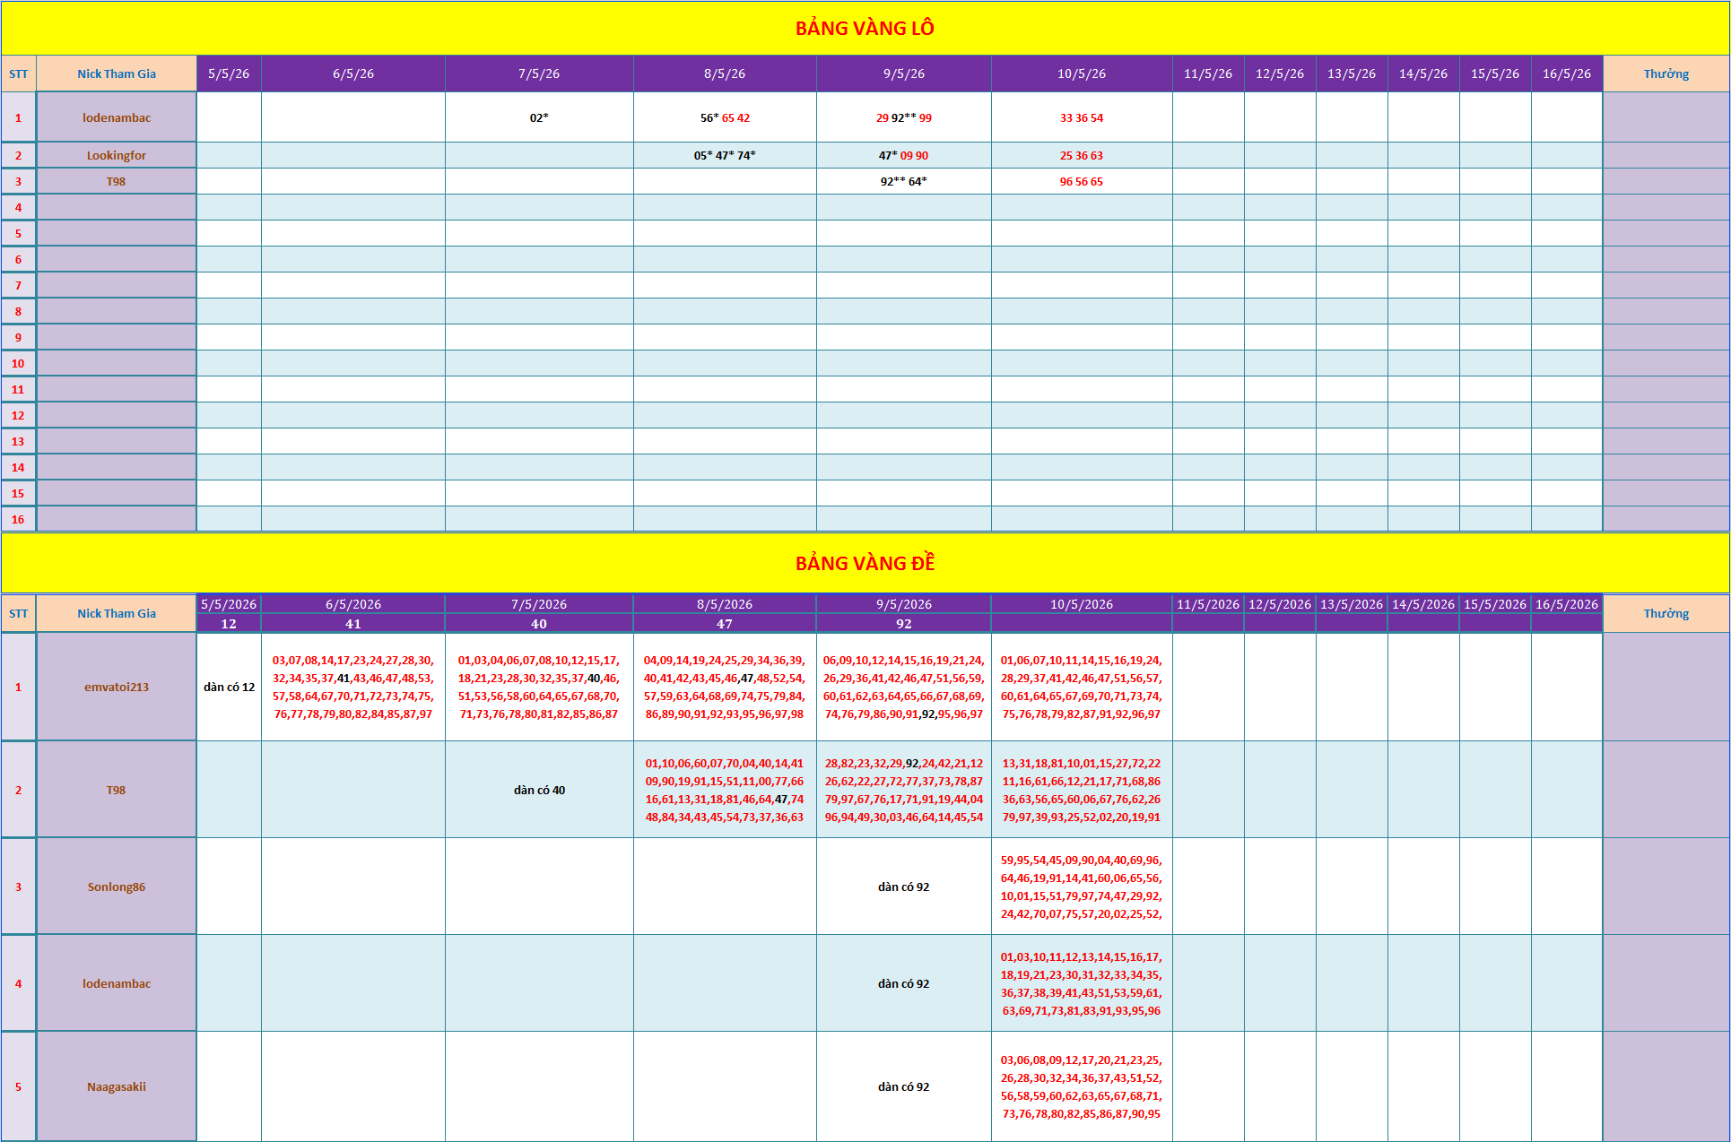This screenshot has width=1731, height=1142.
Task: Click the BẢNG VÀNG LÔ title banner
Action: click(865, 28)
